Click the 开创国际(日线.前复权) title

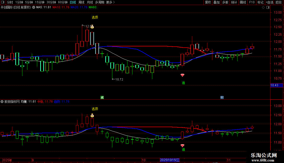click(16, 8)
